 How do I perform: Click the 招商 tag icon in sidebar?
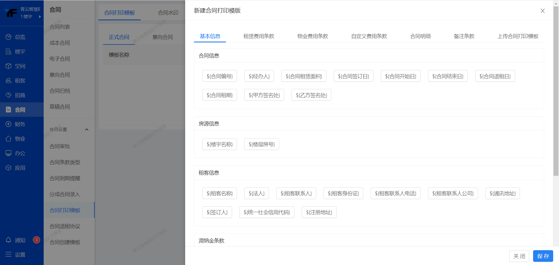[8, 95]
